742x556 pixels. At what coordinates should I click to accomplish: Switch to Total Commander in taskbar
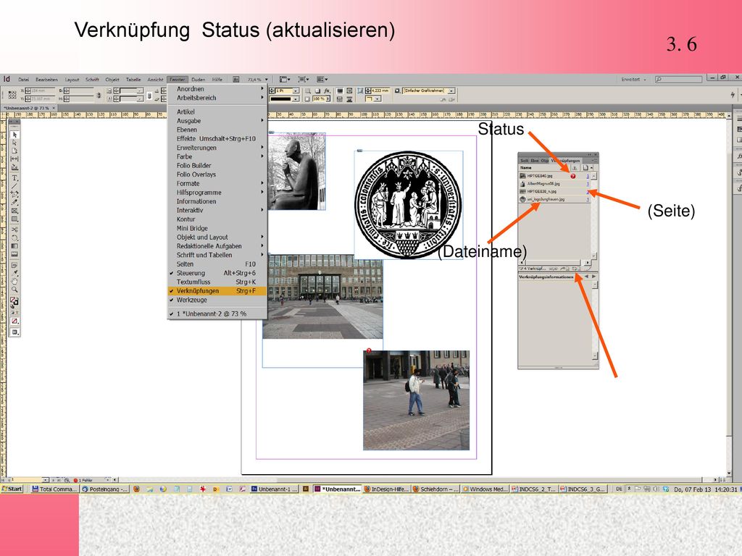pyautogui.click(x=54, y=489)
